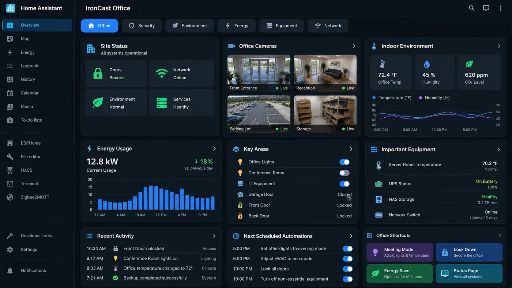
Task: Toggle the IT Equipment switch
Action: [345, 184]
